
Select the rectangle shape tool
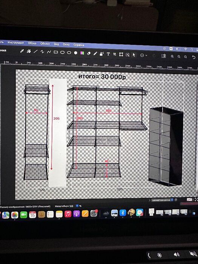coord(56,52)
